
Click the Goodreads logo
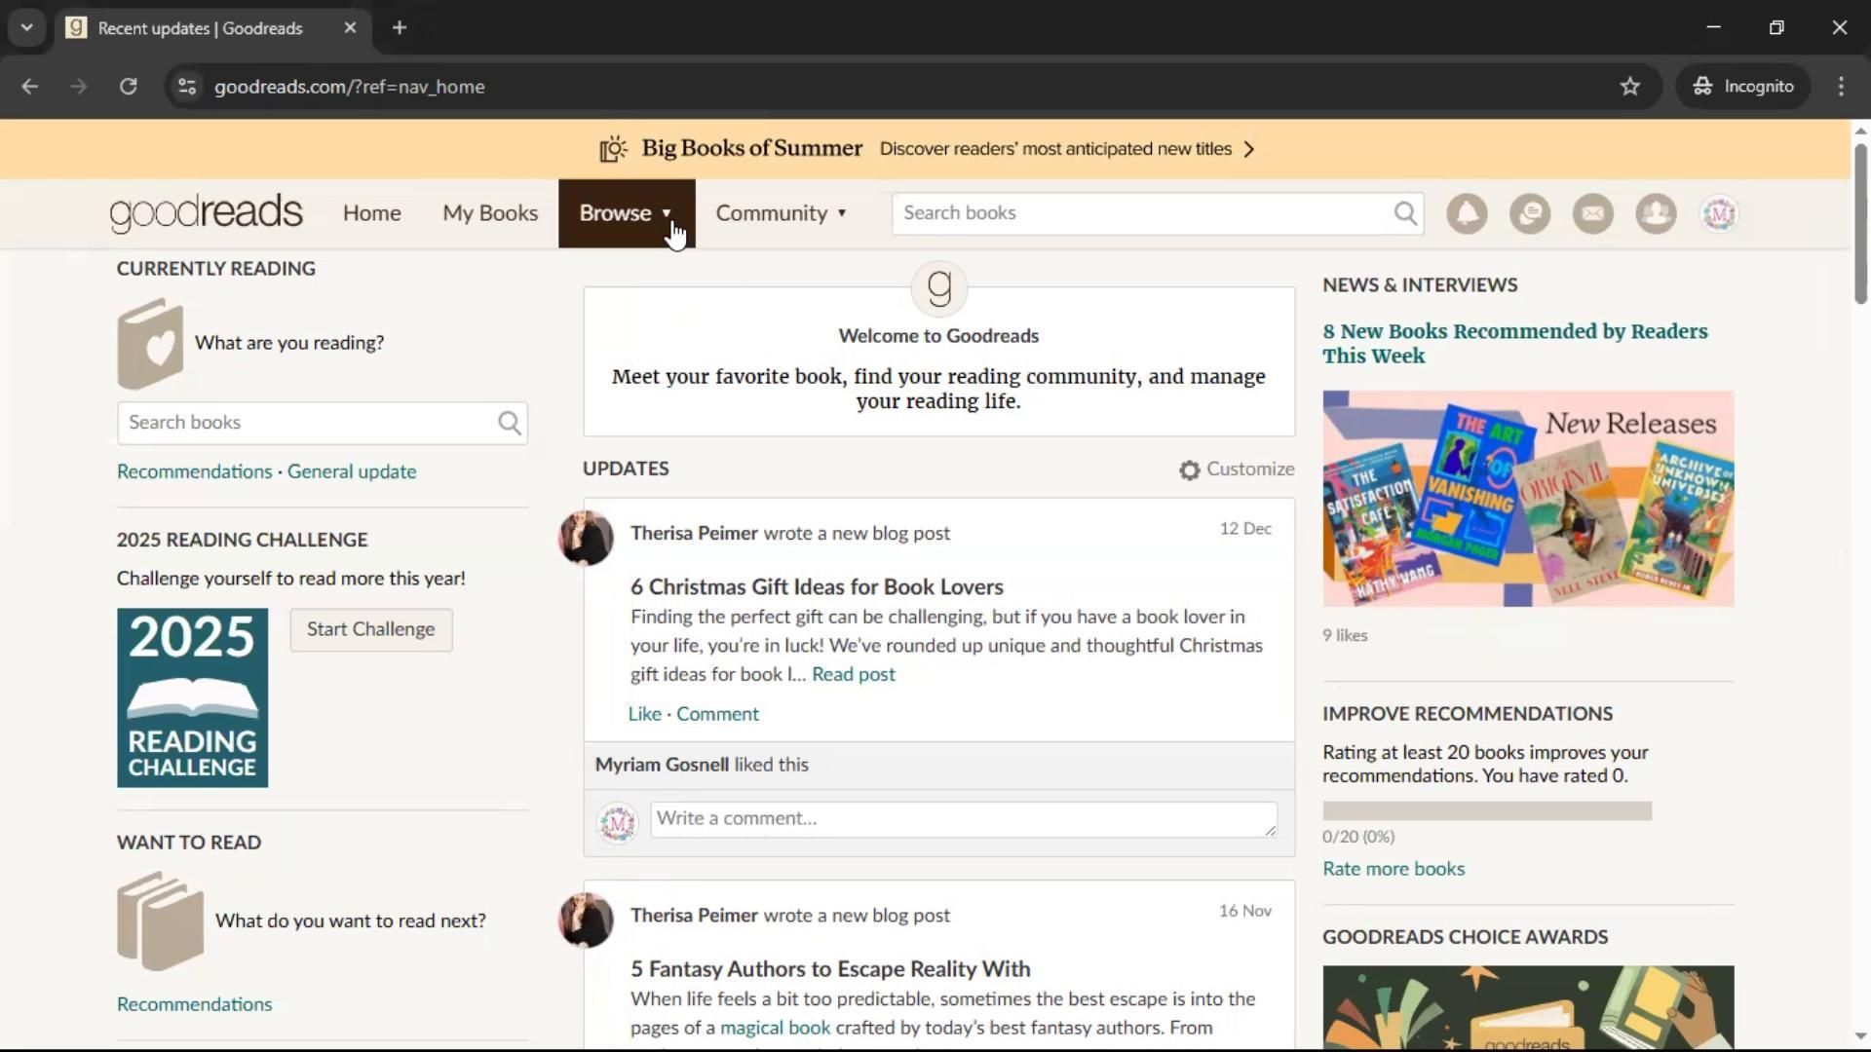206,213
